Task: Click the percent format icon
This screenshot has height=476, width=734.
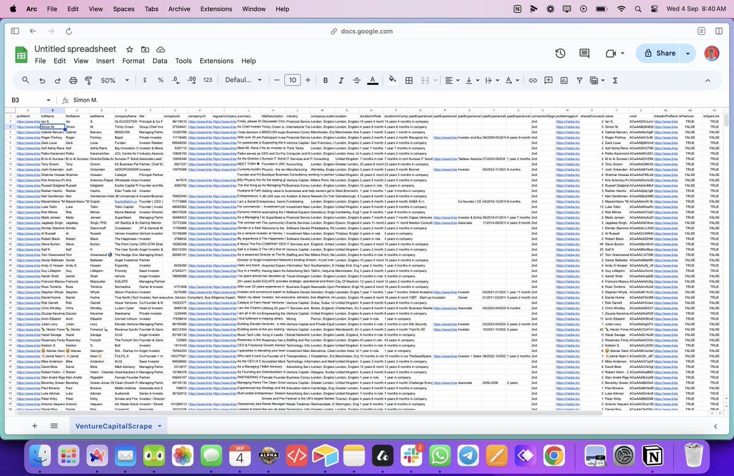Action: point(159,80)
